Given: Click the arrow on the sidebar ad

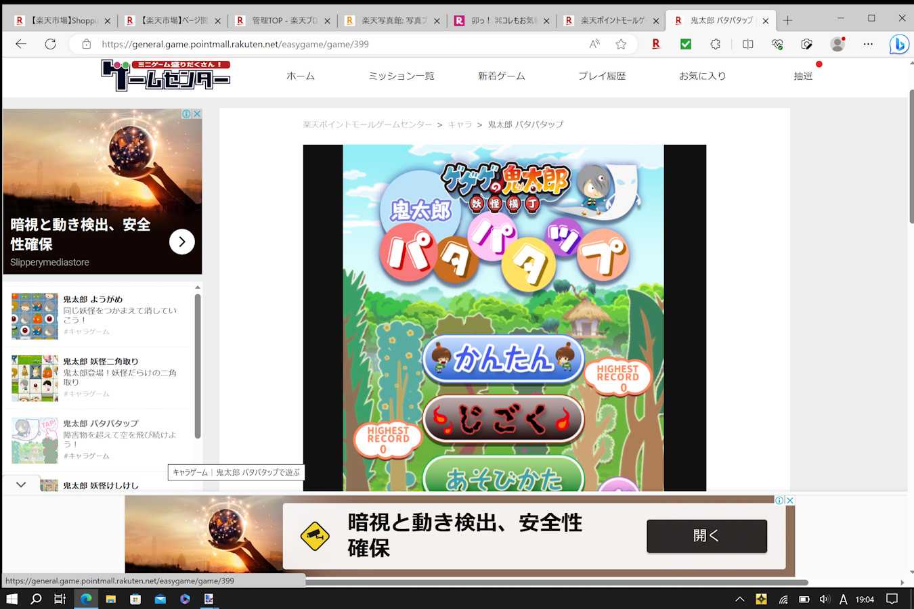Looking at the screenshot, I should coord(181,242).
